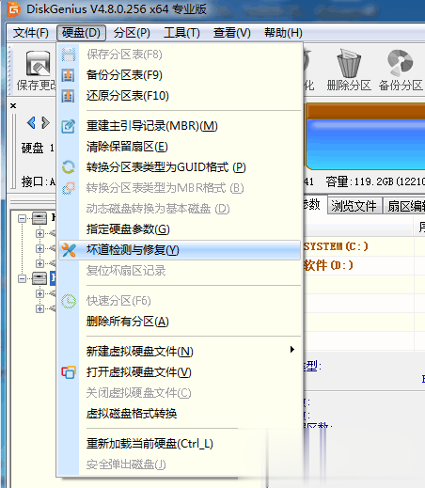Choose 重建主引导记录(MBR)(M)

[x=180, y=126]
